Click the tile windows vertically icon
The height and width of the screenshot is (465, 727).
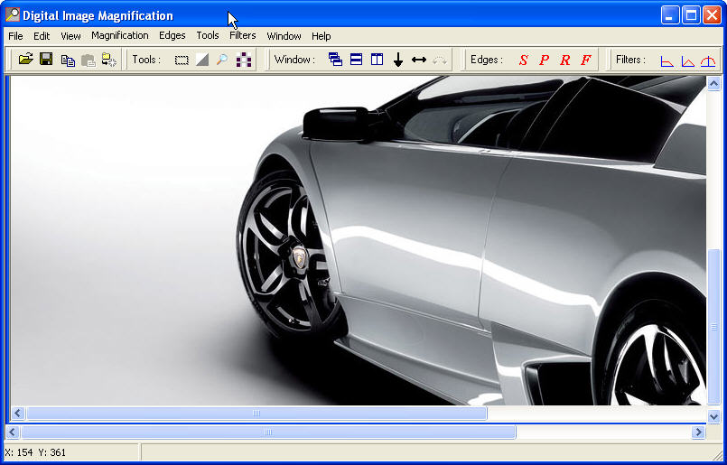coord(377,60)
